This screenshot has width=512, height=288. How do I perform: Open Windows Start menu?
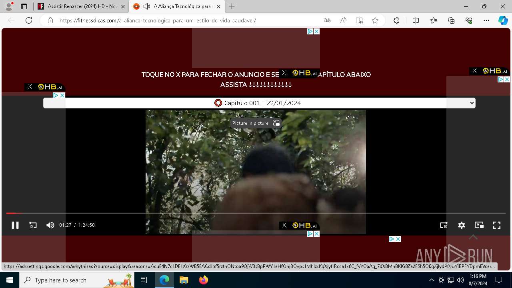(x=10, y=280)
